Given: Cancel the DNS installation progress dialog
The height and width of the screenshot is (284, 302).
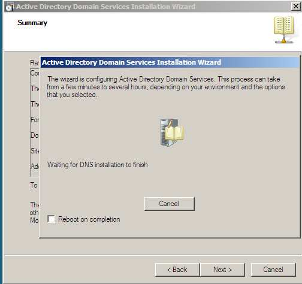Looking at the screenshot, I should pyautogui.click(x=169, y=204).
